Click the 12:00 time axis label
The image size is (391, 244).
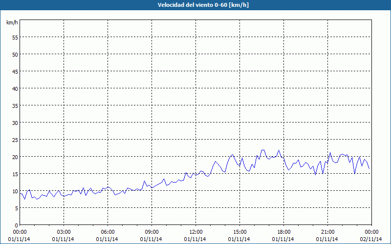pos(196,232)
